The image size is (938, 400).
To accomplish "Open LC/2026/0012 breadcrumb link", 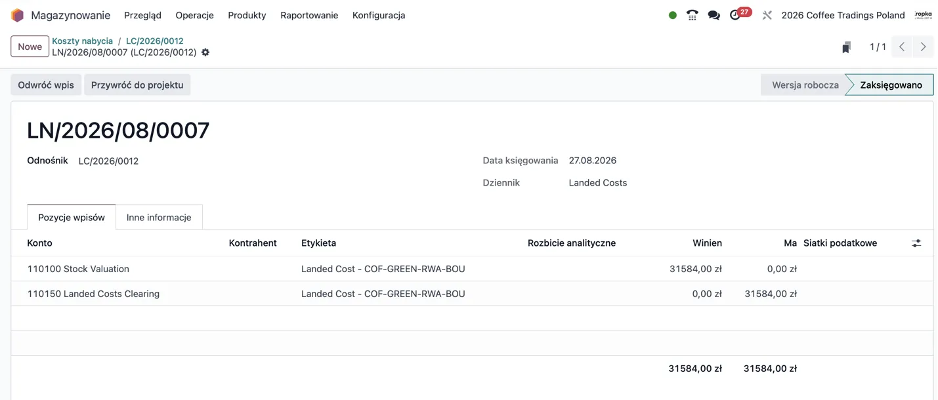I will 155,41.
